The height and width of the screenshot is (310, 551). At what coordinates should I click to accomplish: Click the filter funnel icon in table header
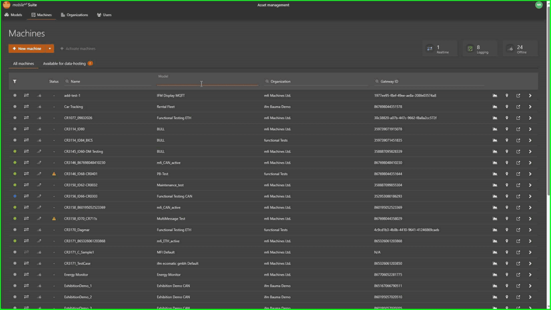(15, 82)
